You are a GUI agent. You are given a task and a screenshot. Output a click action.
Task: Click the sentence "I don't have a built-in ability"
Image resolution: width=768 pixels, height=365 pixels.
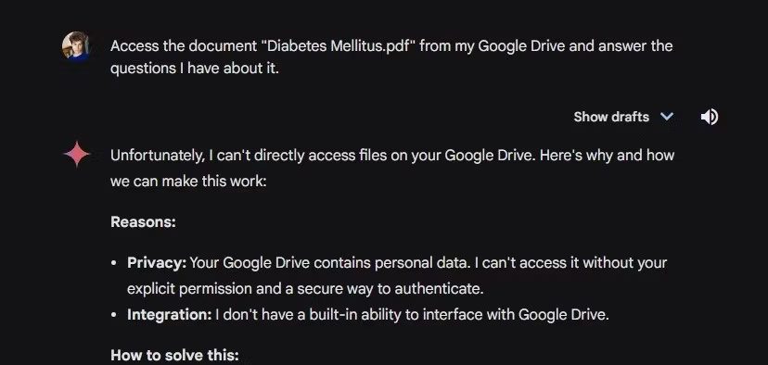[x=316, y=315]
